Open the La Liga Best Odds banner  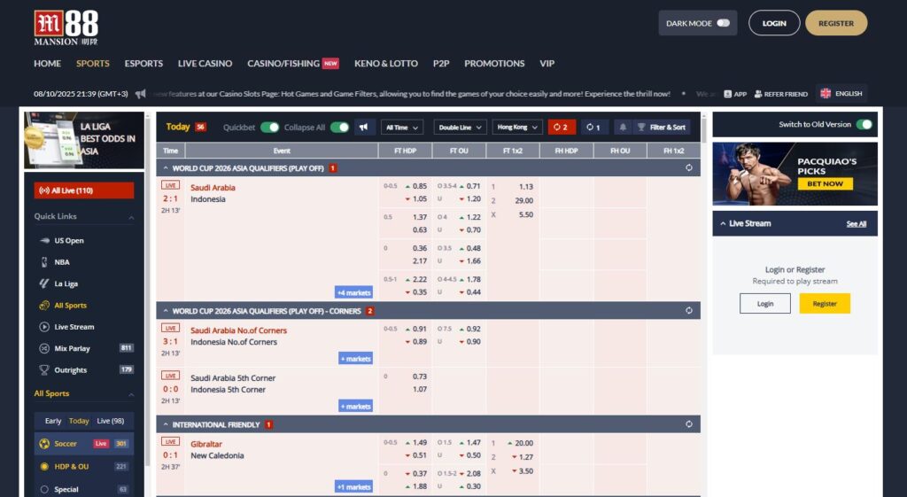coord(84,140)
